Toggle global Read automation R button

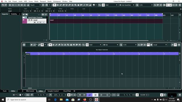click(x=19, y=5)
